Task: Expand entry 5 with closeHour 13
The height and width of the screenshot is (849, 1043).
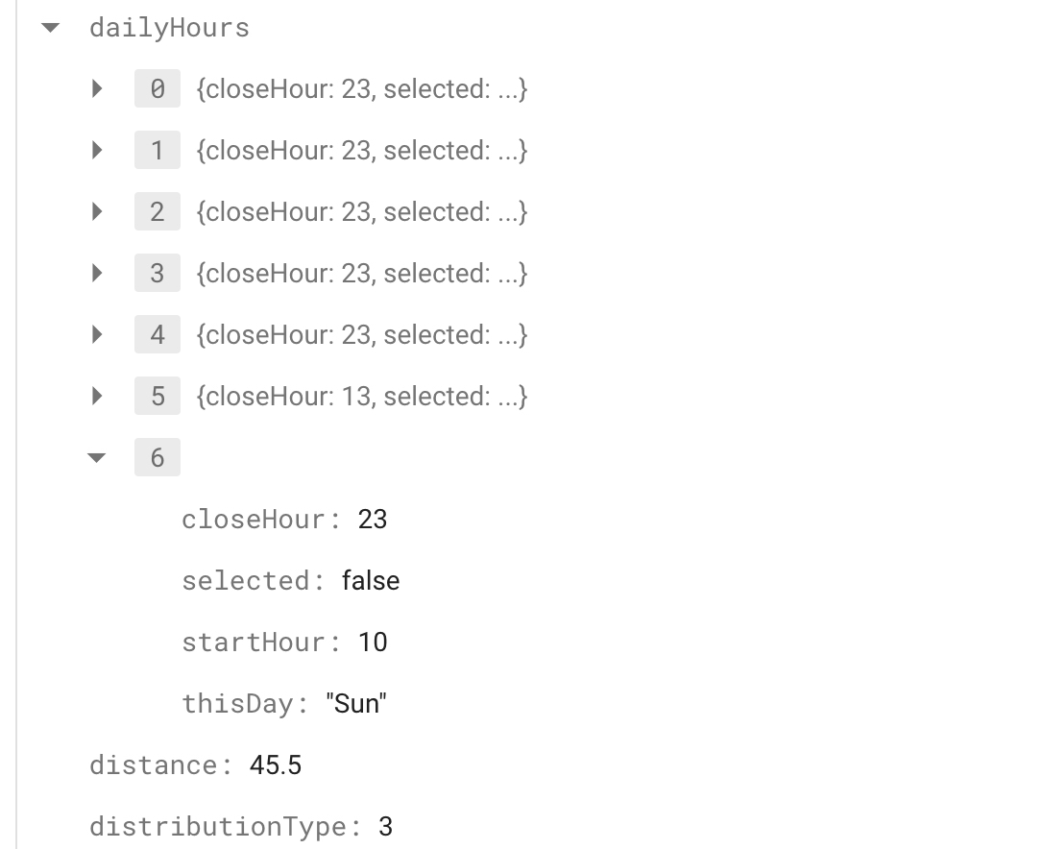Action: 97,396
